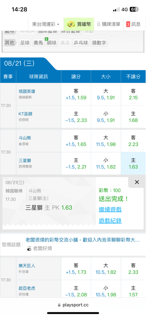This screenshot has width=146, height=317.
Task: Tap the 買噱幣 coin icon
Action: click(x=71, y=24)
